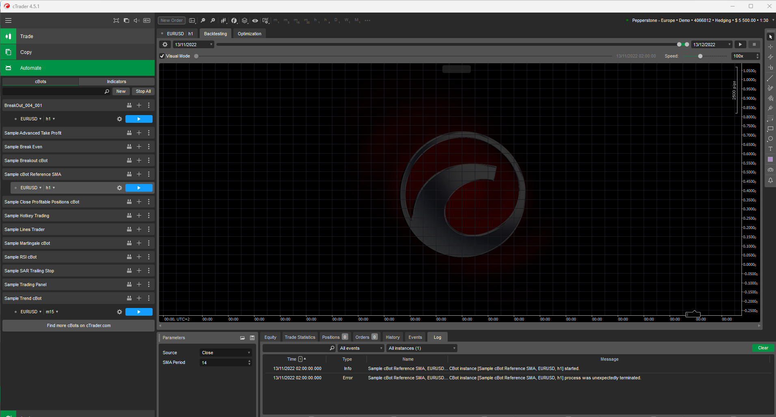Image resolution: width=776 pixels, height=417 pixels.
Task: Open the hamburger main menu
Action: pyautogui.click(x=8, y=20)
